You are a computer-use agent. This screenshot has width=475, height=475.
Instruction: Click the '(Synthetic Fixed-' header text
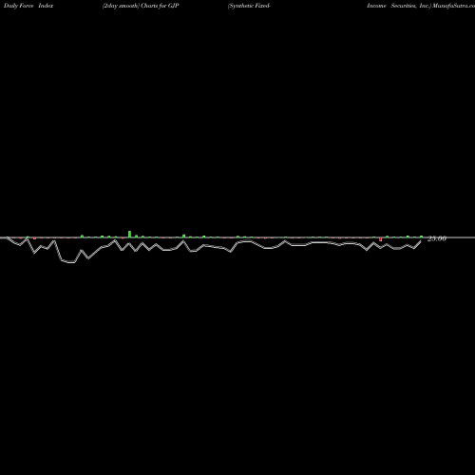coord(249,6)
